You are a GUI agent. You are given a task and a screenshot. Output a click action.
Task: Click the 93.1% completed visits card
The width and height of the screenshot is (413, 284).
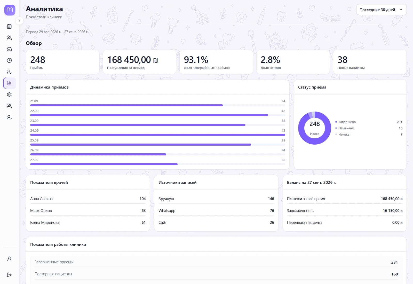pyautogui.click(x=216, y=62)
